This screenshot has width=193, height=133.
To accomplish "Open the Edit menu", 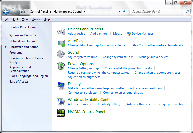I will point(16,19).
